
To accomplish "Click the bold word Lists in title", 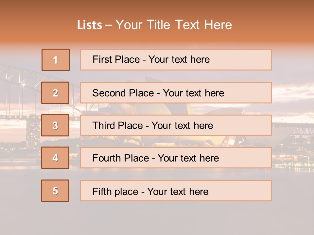I will 90,25.
